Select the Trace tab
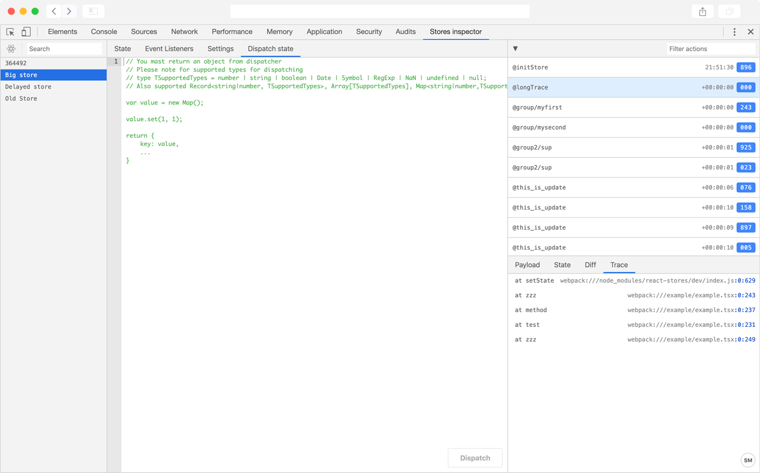 point(619,265)
